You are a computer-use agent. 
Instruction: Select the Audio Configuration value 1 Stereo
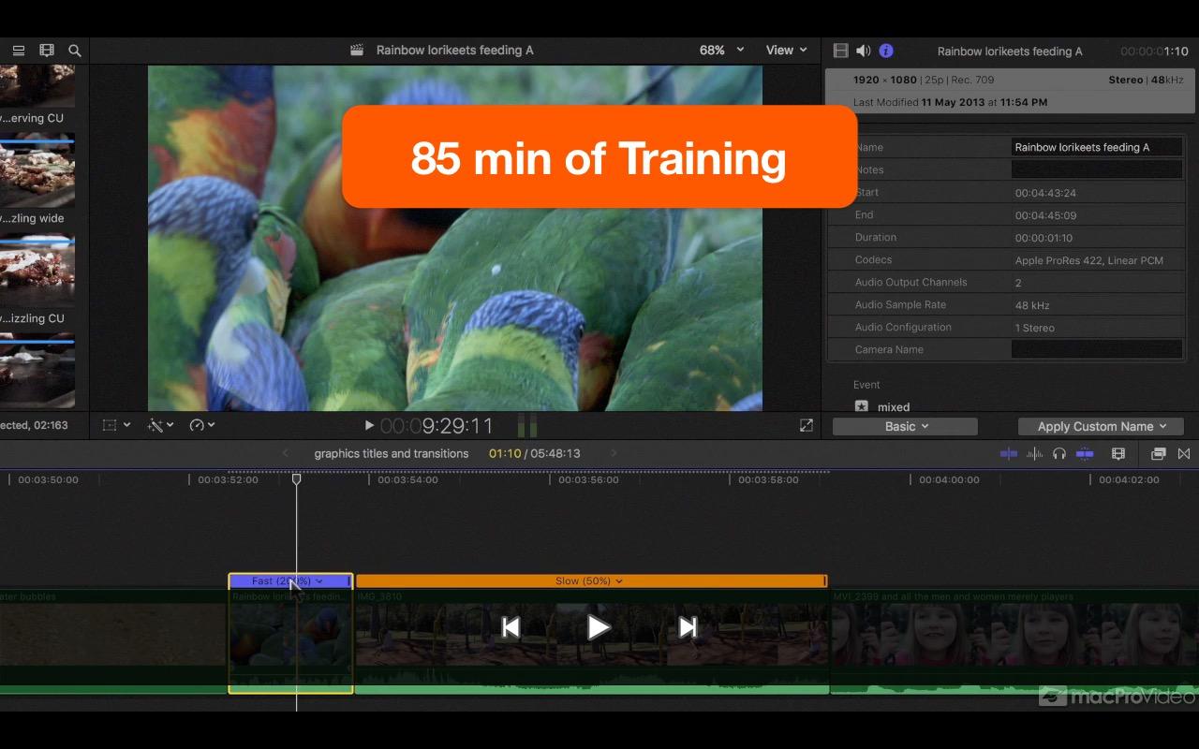click(x=1035, y=328)
